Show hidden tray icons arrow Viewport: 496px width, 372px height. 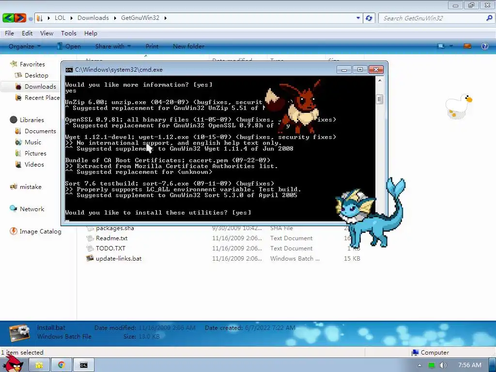(x=419, y=365)
